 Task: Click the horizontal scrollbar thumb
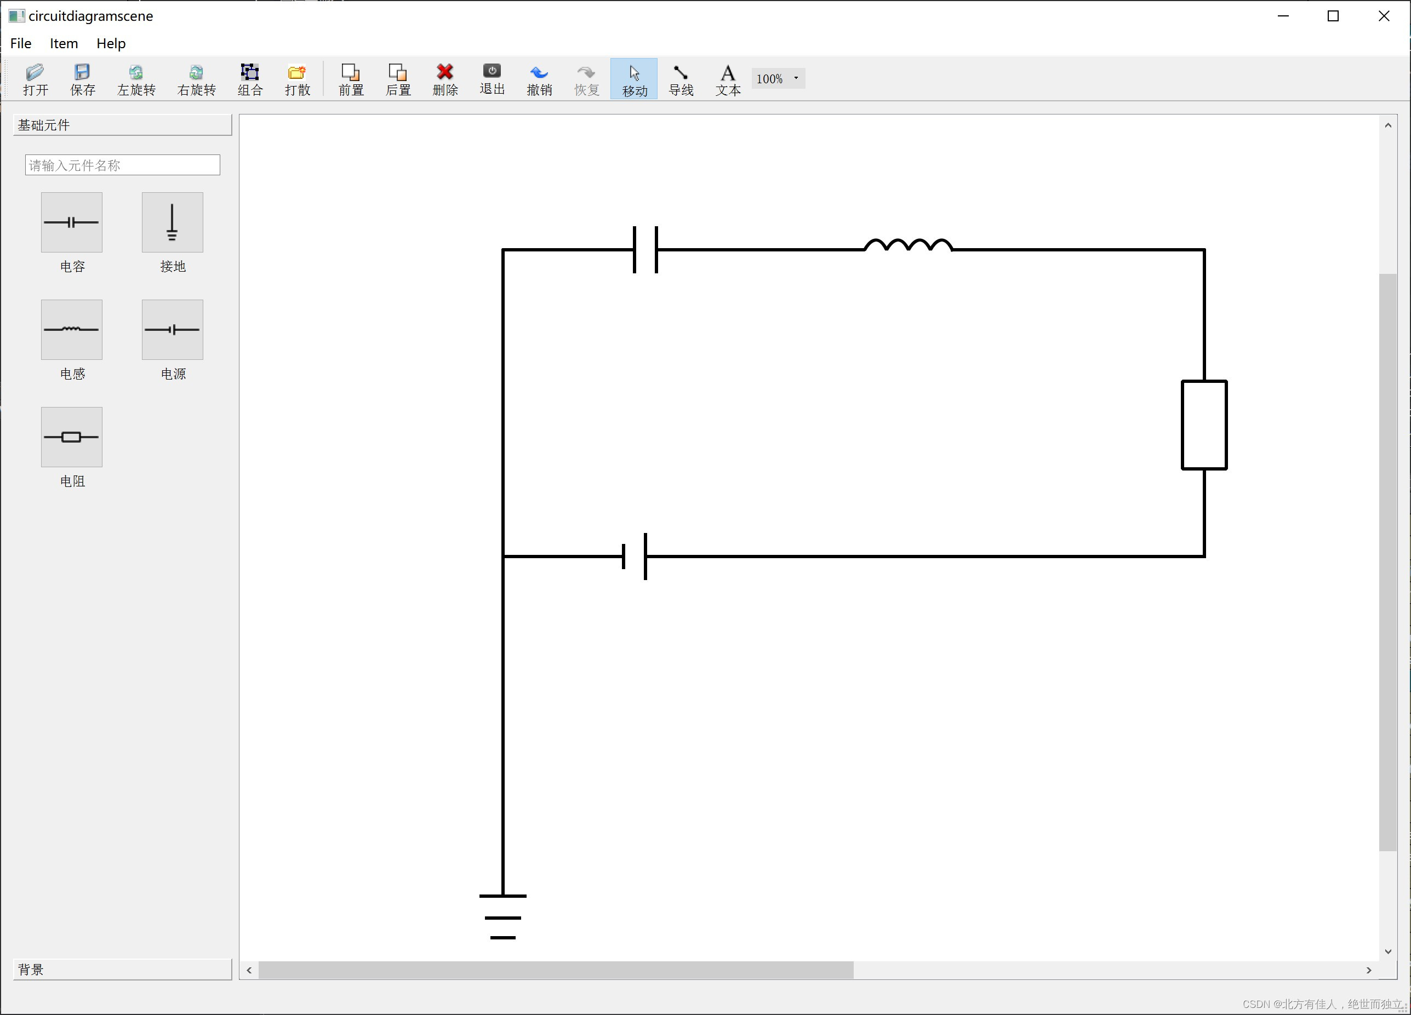point(556,970)
